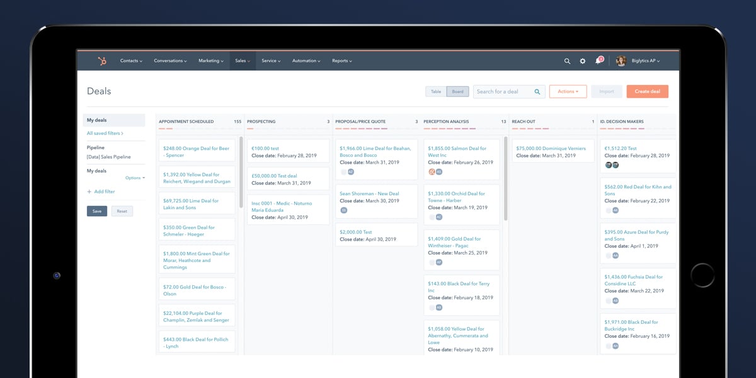Switch to Board view
This screenshot has width=756, height=378.
click(457, 92)
